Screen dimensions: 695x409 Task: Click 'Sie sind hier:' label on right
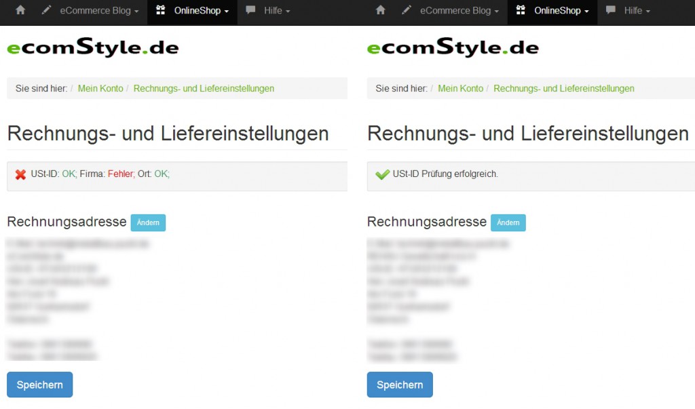click(401, 88)
